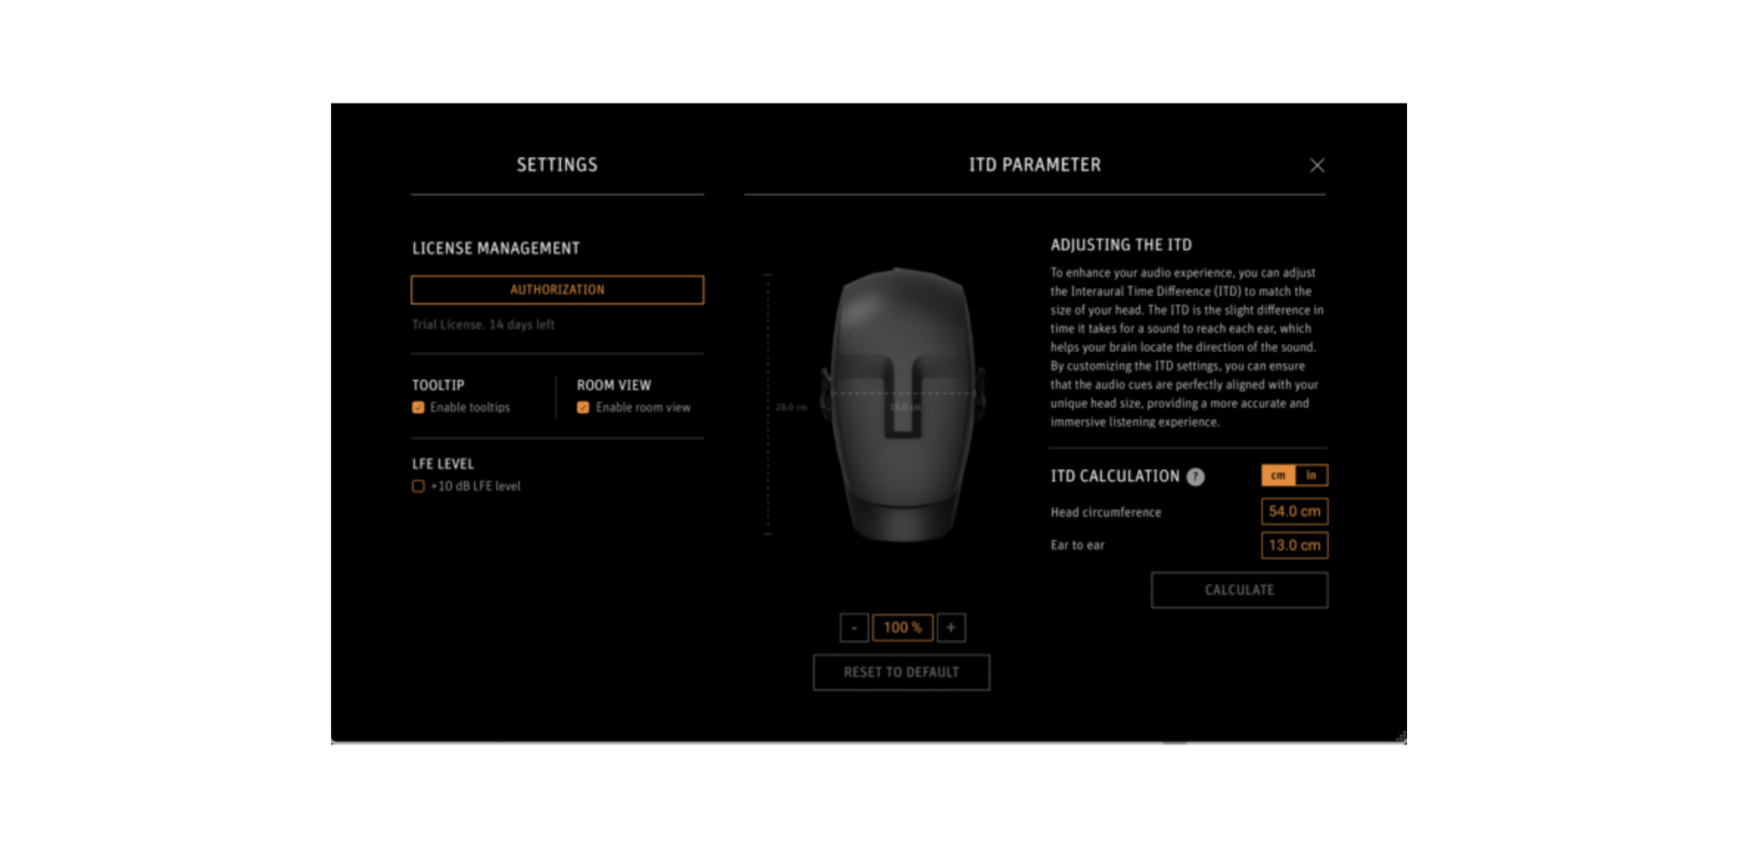Switch units to inches
This screenshot has height=848, width=1738.
tap(1311, 476)
